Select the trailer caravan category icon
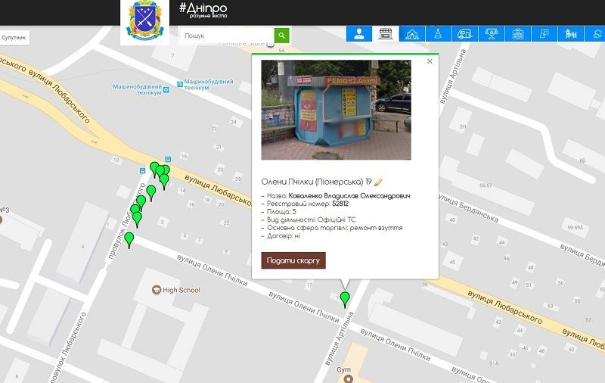The height and width of the screenshot is (383, 605). coord(464,34)
